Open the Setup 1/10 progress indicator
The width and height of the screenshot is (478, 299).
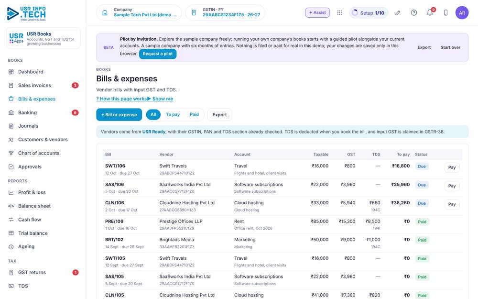point(368,13)
